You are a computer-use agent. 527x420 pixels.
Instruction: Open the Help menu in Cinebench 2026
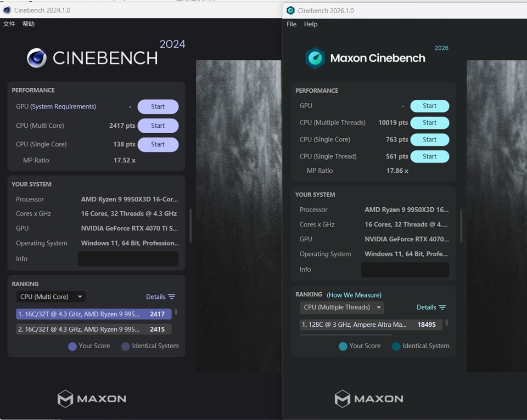tap(311, 24)
